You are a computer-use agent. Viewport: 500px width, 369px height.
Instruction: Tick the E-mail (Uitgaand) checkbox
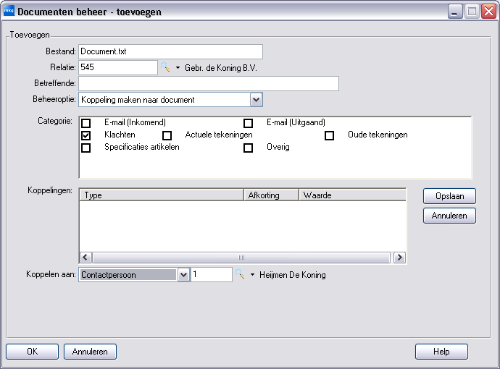248,123
